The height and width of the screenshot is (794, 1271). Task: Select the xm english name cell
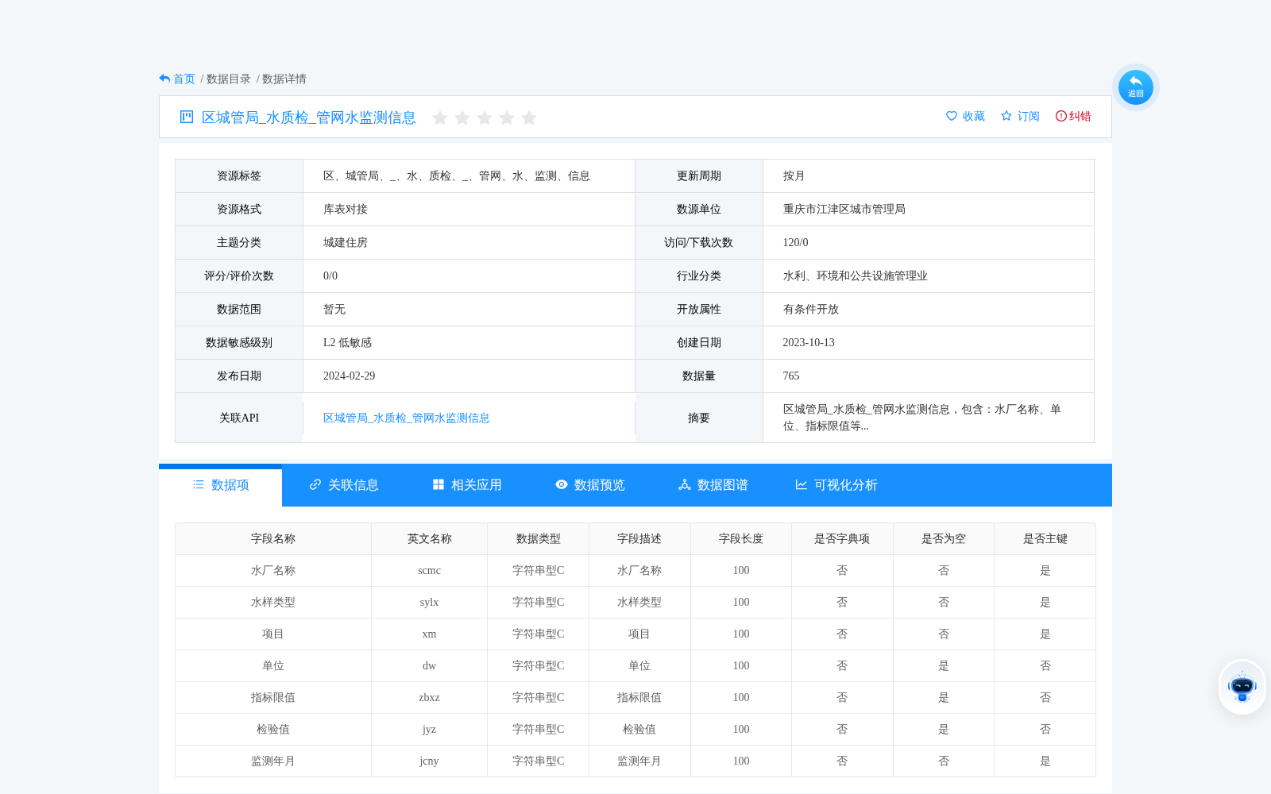(429, 634)
